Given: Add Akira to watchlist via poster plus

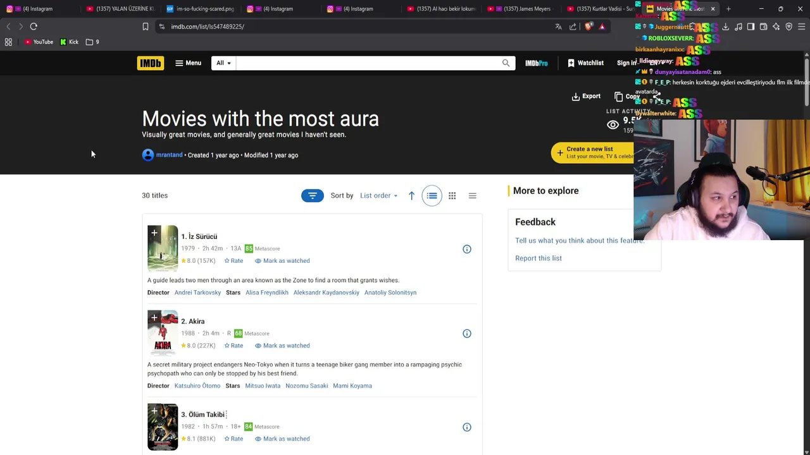Looking at the screenshot, I should [154, 318].
